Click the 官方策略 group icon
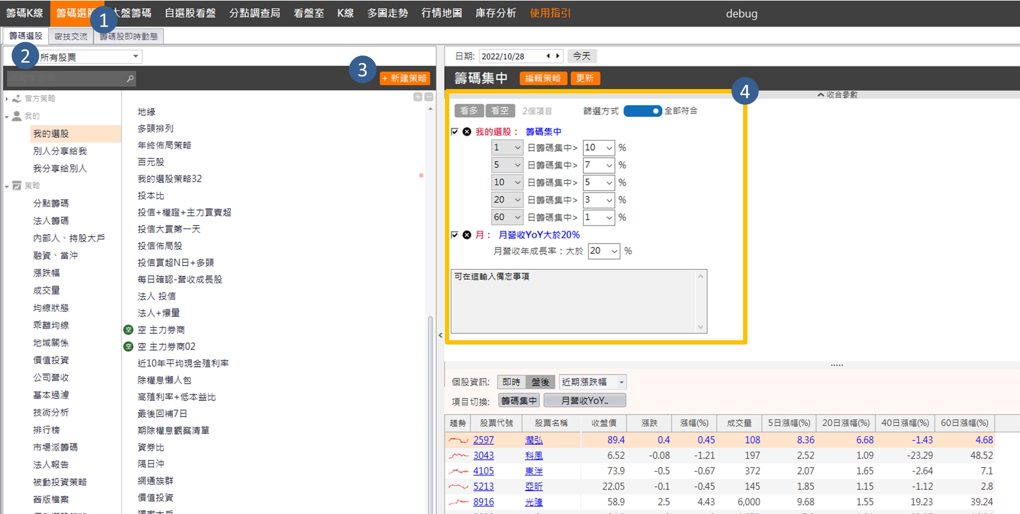1020x514 pixels. (x=17, y=98)
